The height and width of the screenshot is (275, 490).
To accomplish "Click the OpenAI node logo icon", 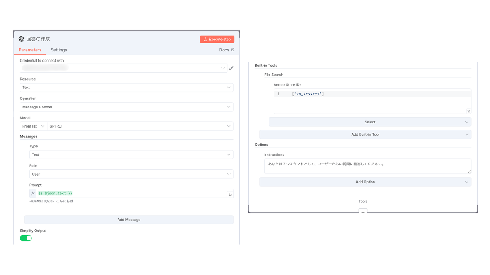I will point(21,39).
